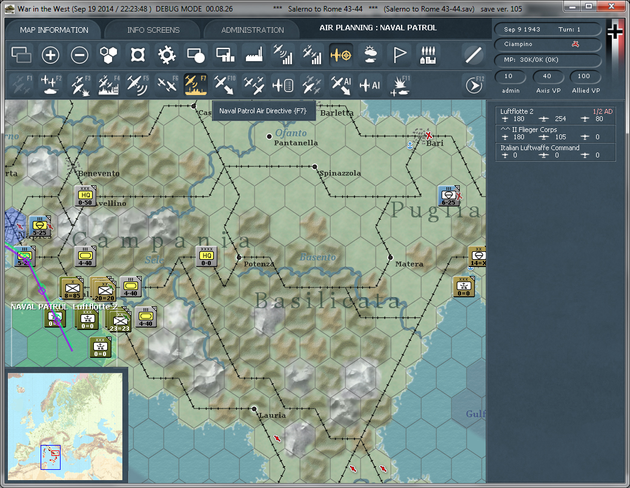Click the F11 execute air phase icon
Screen dimensions: 630x488
(x=399, y=85)
